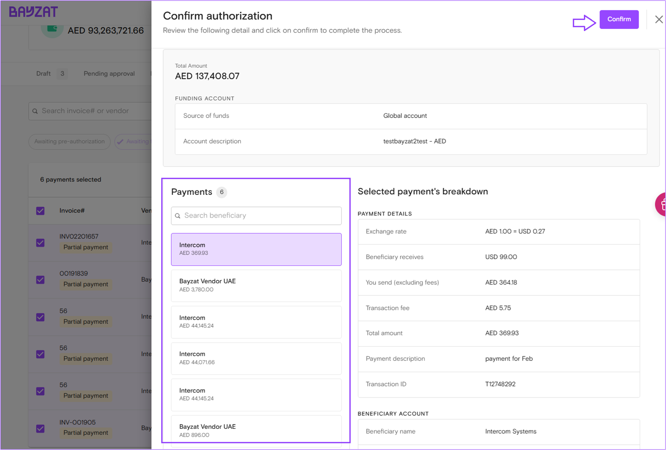Switch to the Pending approval tab
Viewport: 666px width, 450px height.
(109, 74)
